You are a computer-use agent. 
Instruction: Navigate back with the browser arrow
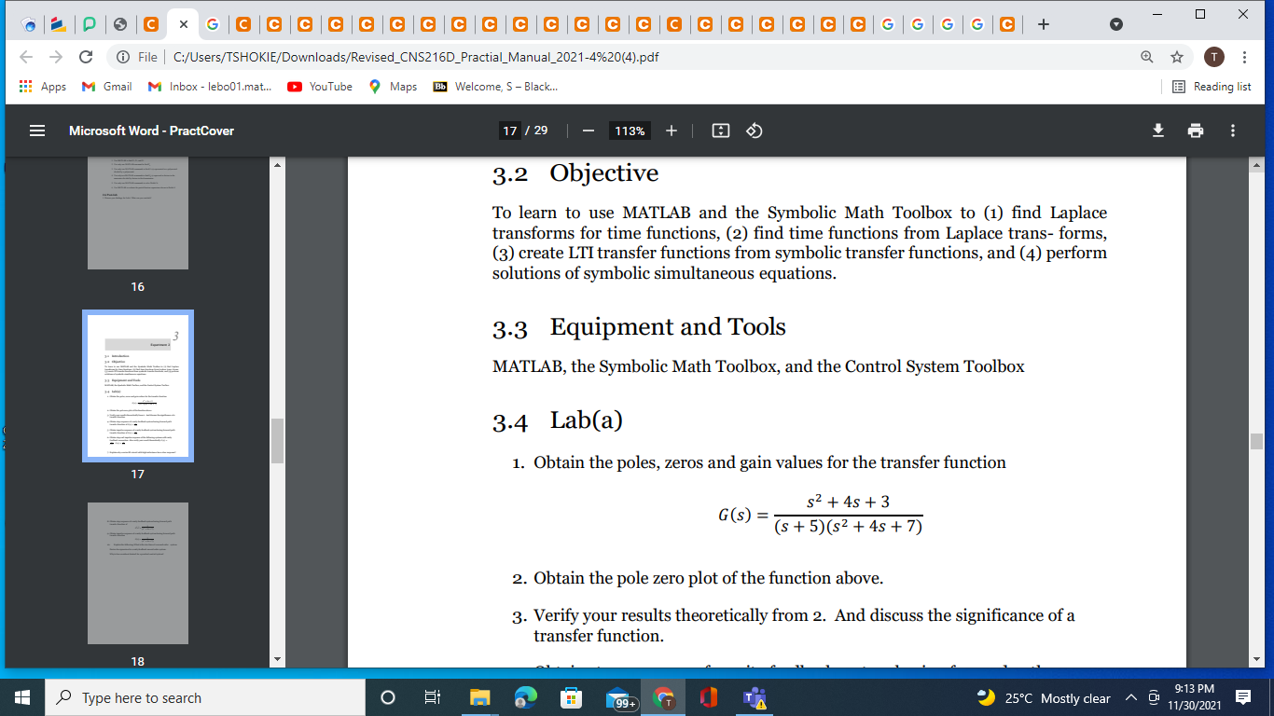pos(25,56)
